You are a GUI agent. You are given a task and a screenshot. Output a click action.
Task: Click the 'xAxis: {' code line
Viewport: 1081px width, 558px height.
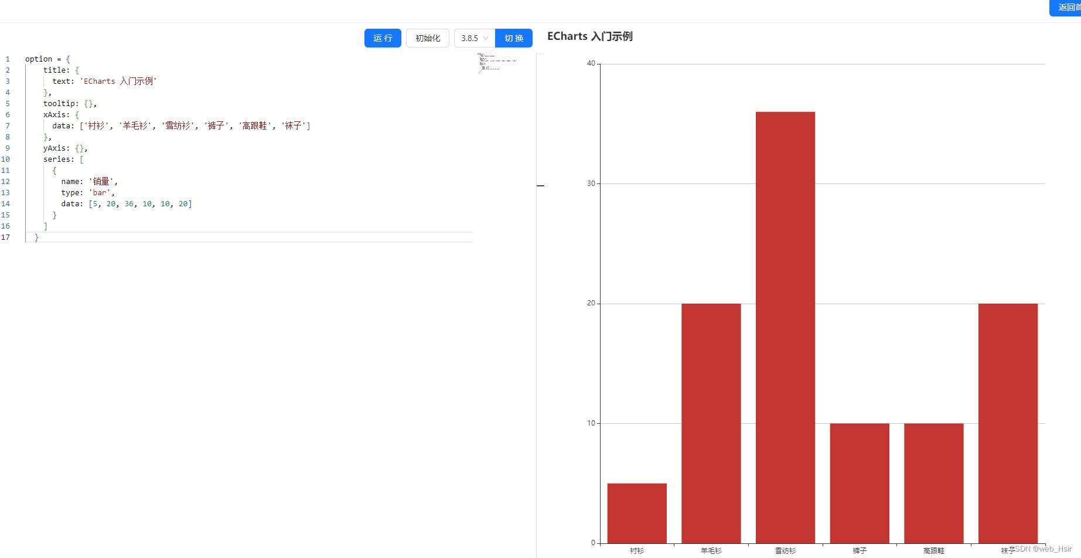[x=61, y=114]
